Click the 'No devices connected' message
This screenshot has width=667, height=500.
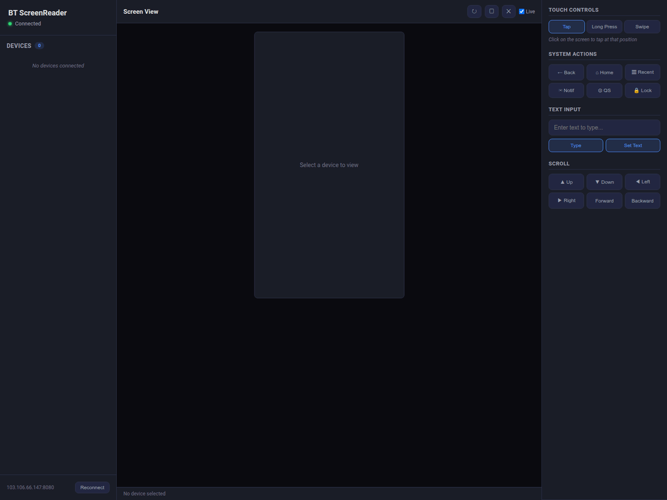(x=58, y=66)
